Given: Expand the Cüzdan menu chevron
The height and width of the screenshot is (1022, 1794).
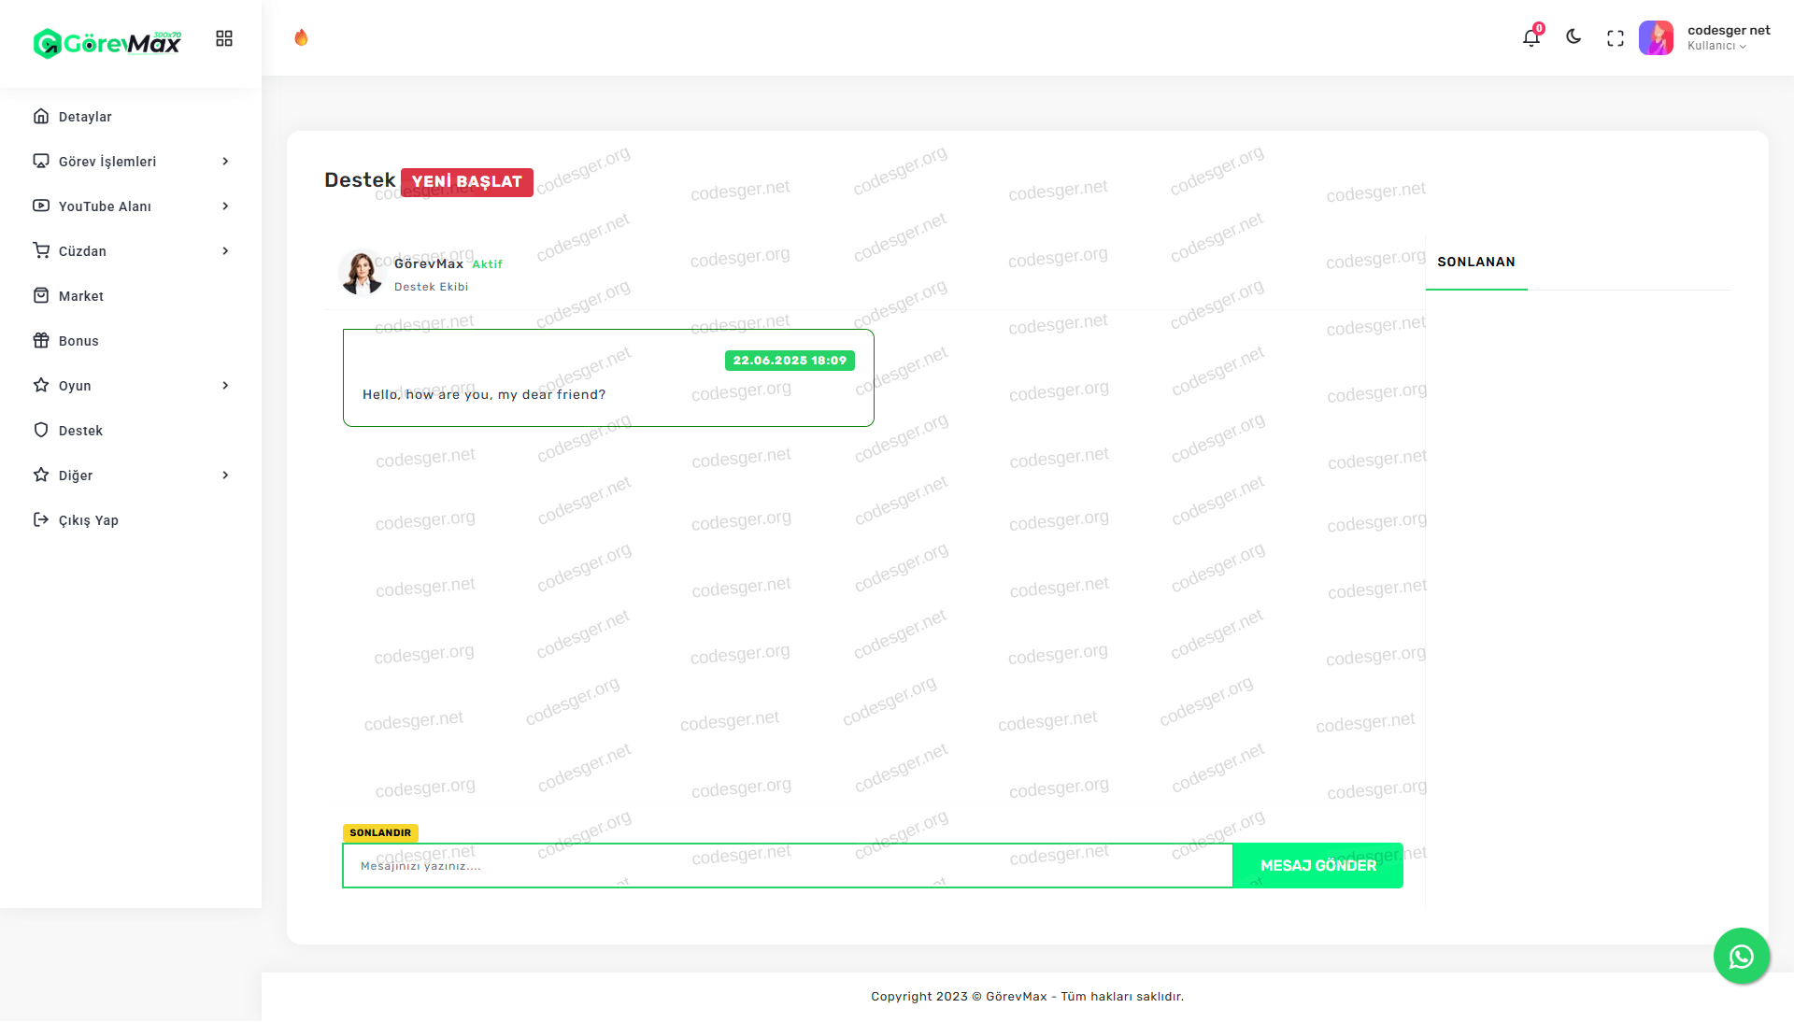Looking at the screenshot, I should click(225, 251).
